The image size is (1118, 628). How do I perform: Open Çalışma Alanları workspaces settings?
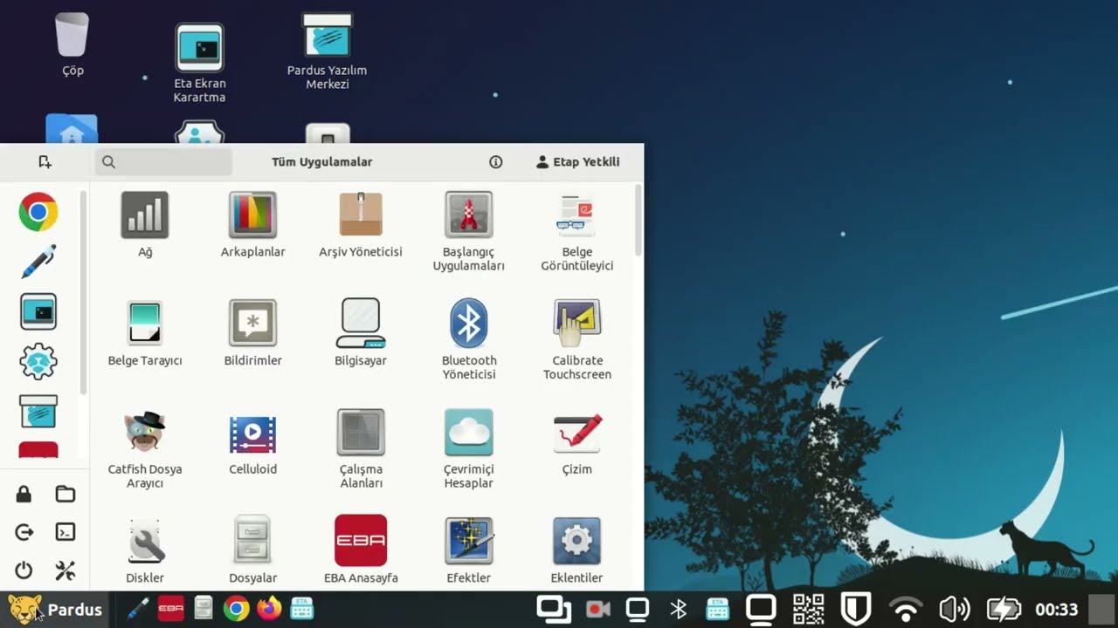click(361, 449)
